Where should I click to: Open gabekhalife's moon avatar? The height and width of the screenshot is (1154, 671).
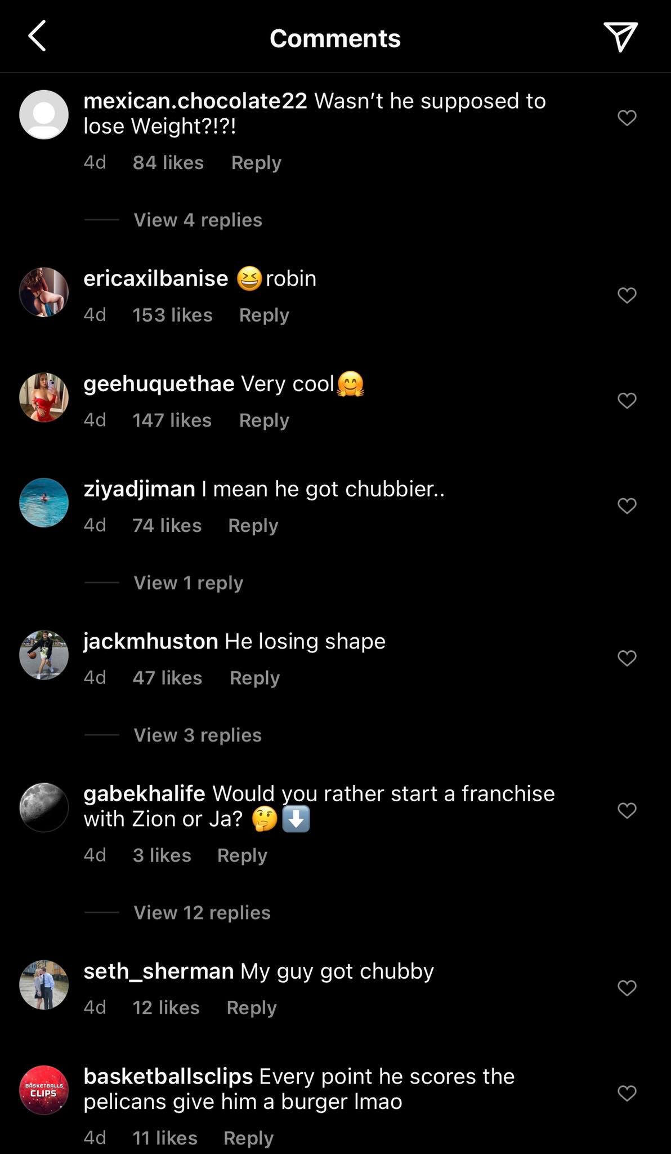pyautogui.click(x=44, y=807)
